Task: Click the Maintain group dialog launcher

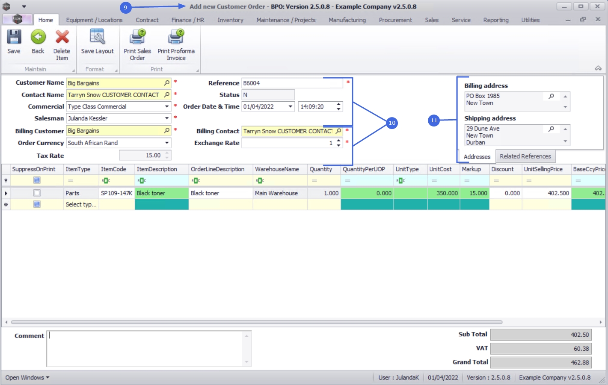Action: click(x=73, y=70)
